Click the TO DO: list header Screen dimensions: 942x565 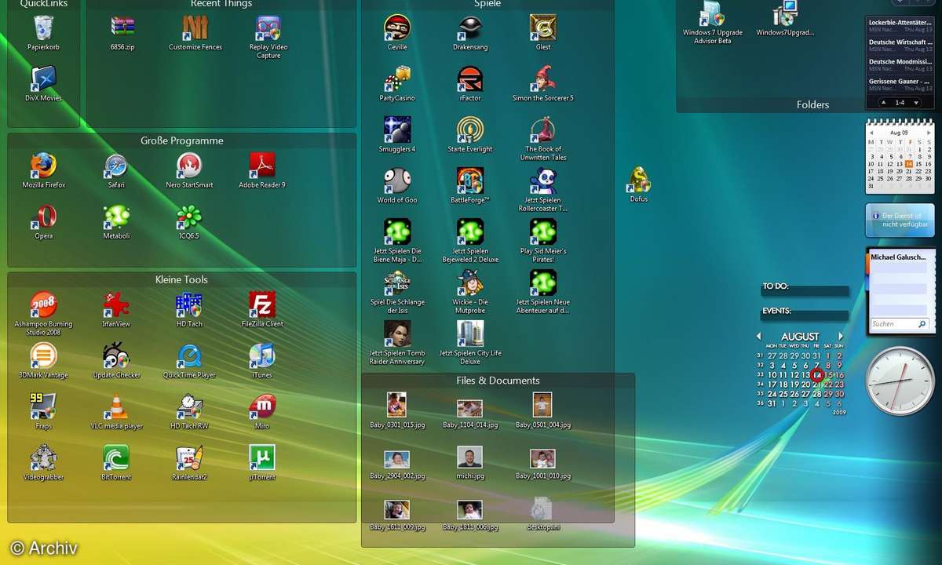(776, 286)
